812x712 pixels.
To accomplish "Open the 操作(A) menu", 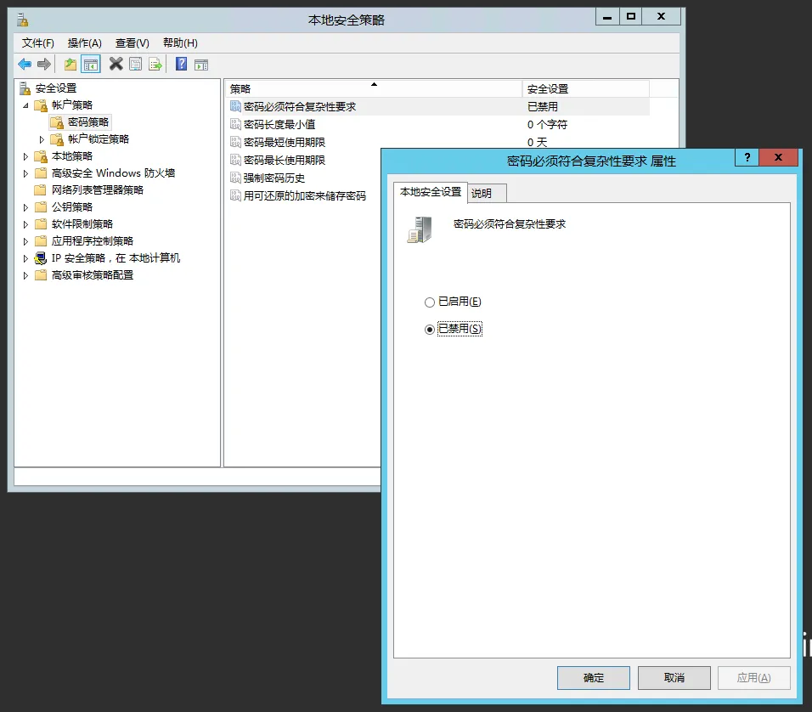I will [x=84, y=43].
